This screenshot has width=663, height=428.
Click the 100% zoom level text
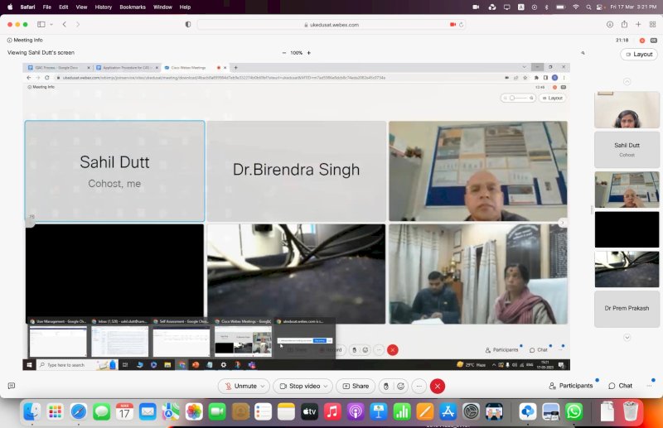(297, 53)
